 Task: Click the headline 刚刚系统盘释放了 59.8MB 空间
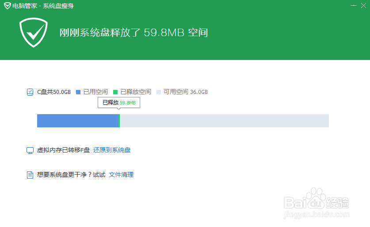point(134,33)
